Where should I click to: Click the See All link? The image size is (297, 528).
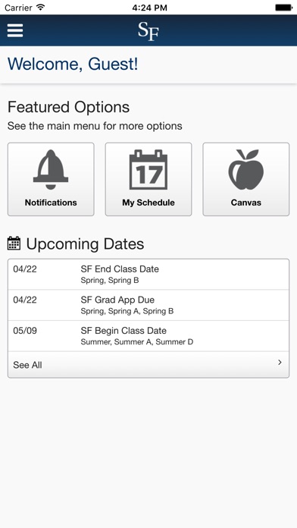(x=27, y=365)
